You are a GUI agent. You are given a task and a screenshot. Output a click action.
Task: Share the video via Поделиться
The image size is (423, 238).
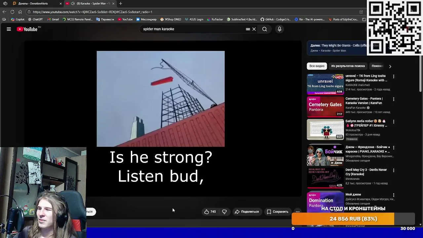click(247, 212)
